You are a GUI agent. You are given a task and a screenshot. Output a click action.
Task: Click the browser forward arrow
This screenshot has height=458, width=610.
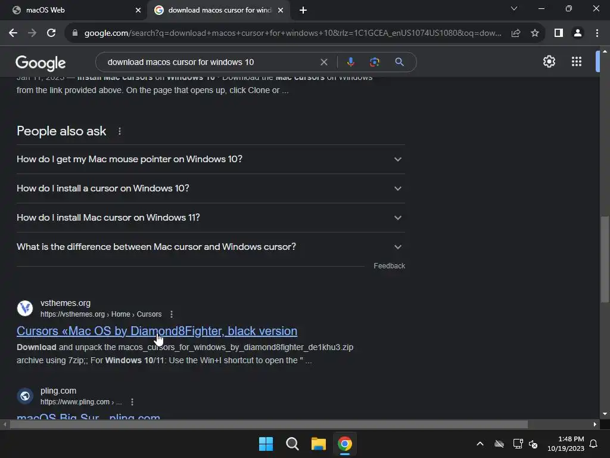pyautogui.click(x=32, y=33)
